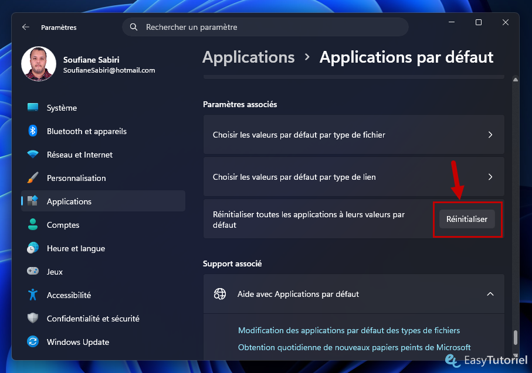Image resolution: width=532 pixels, height=373 pixels.
Task: Open Confidentialité et sécurité
Action: pos(103,318)
